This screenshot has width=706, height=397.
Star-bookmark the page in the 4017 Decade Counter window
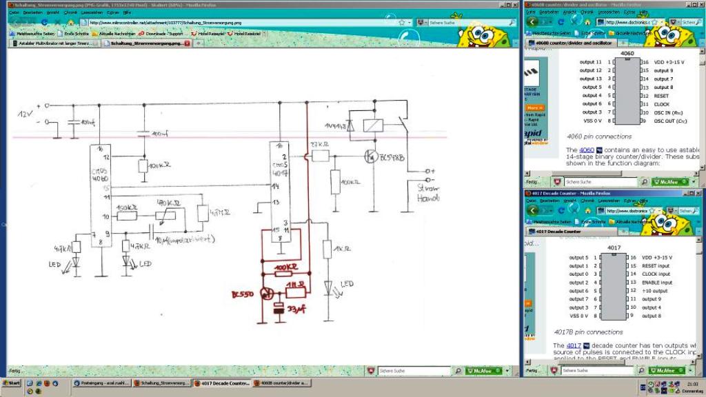(x=652, y=211)
